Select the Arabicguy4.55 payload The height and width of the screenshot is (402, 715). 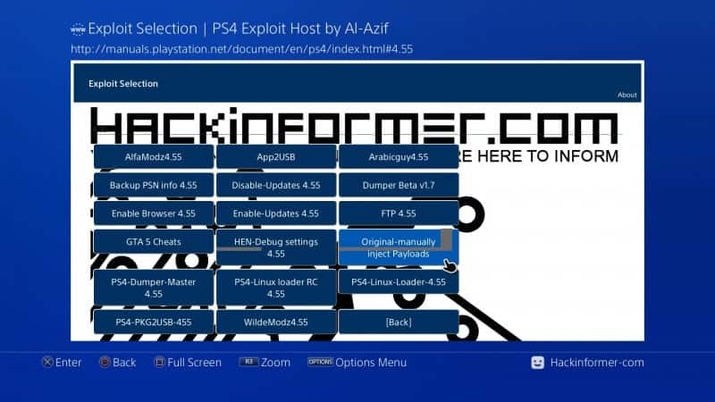399,157
